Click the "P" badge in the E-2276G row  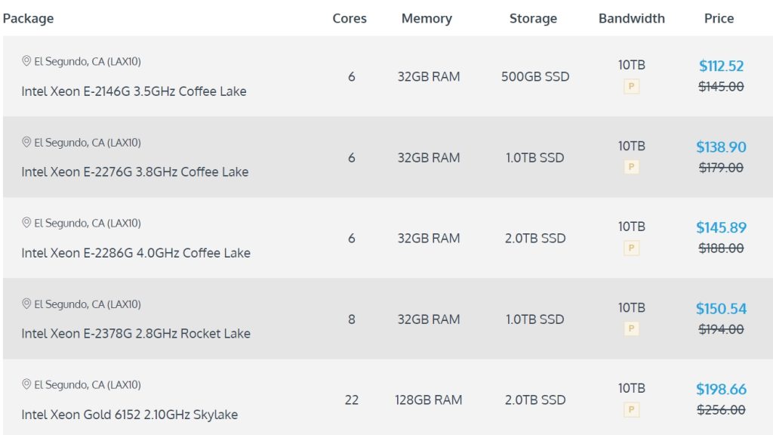[632, 167]
